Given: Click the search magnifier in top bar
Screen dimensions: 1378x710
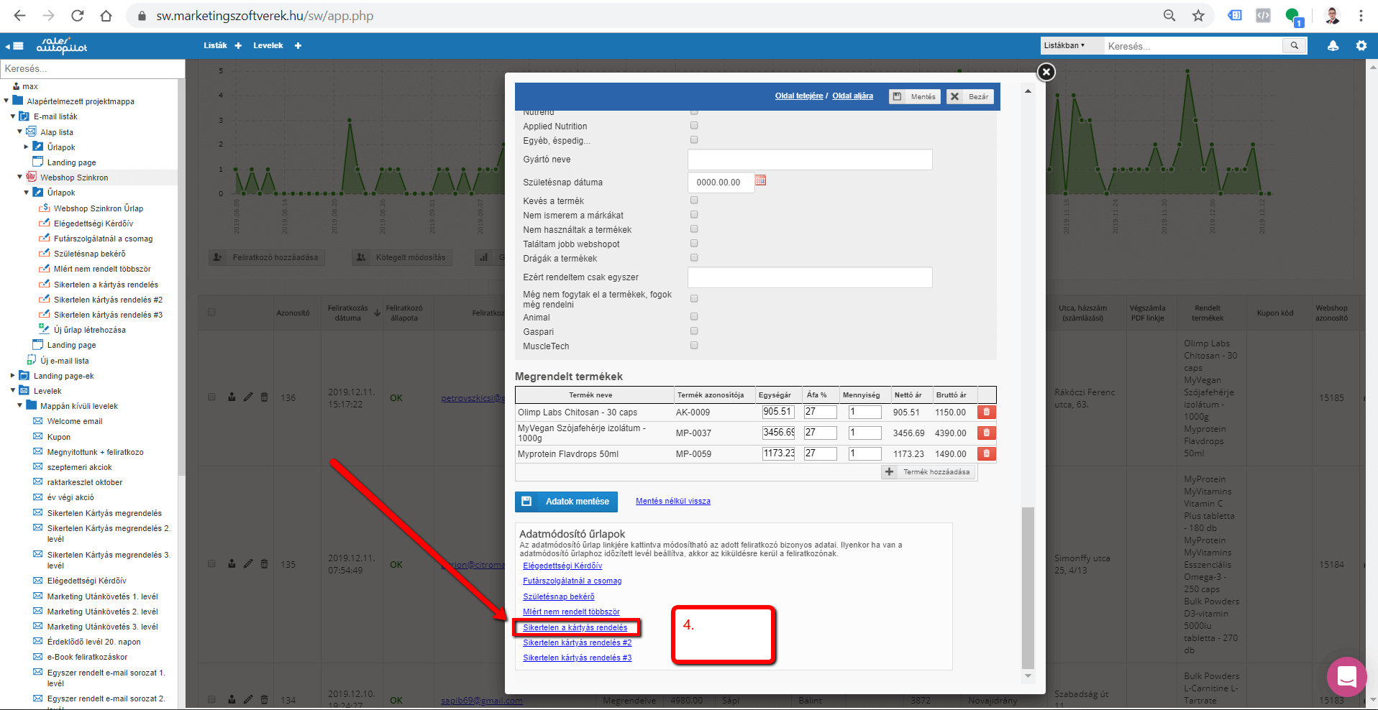Looking at the screenshot, I should pyautogui.click(x=1294, y=45).
